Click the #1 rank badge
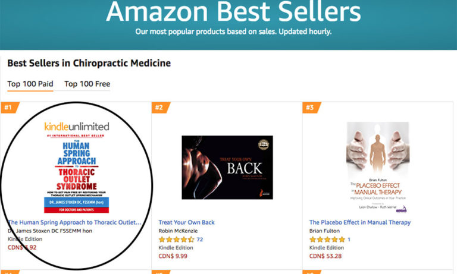 coord(10,108)
